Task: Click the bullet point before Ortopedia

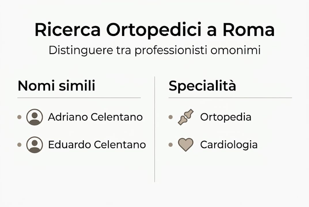Action: click(171, 117)
